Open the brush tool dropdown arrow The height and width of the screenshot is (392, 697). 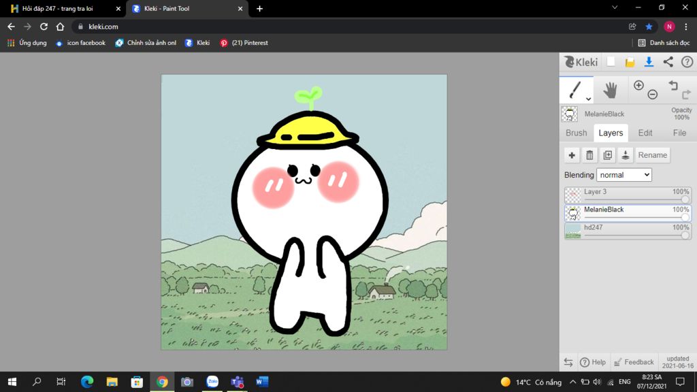(588, 99)
